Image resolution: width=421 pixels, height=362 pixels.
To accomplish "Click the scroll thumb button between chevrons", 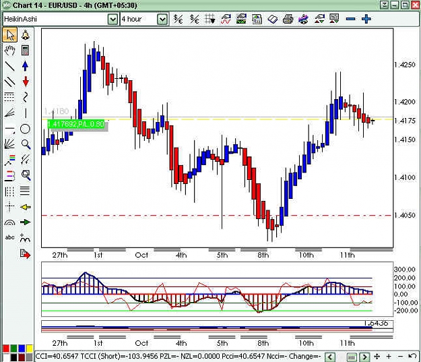I will point(352,357).
